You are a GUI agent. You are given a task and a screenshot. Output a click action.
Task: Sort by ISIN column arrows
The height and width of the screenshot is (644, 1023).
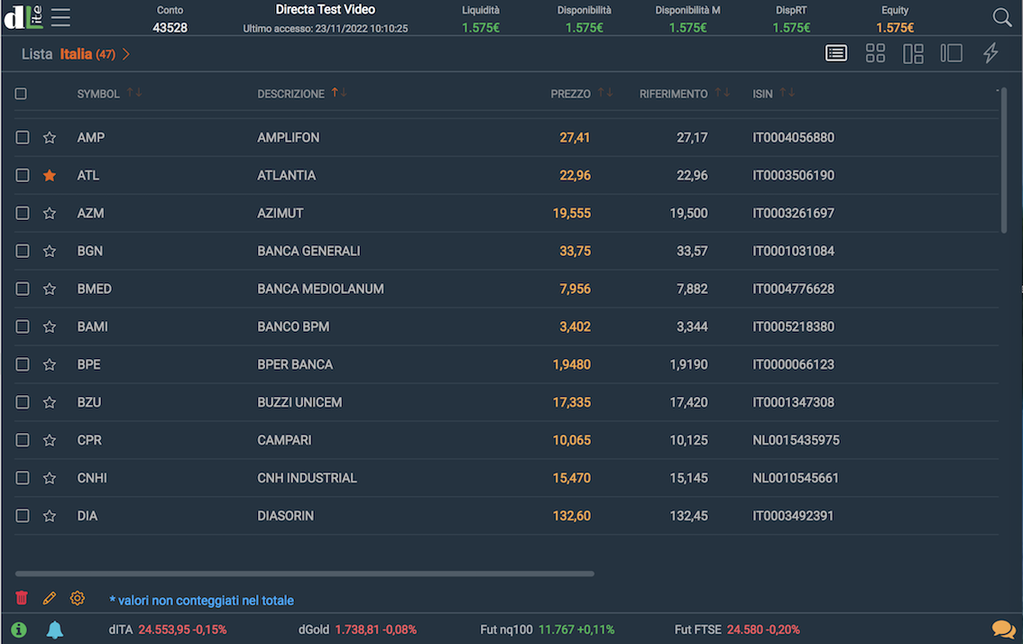pos(788,93)
